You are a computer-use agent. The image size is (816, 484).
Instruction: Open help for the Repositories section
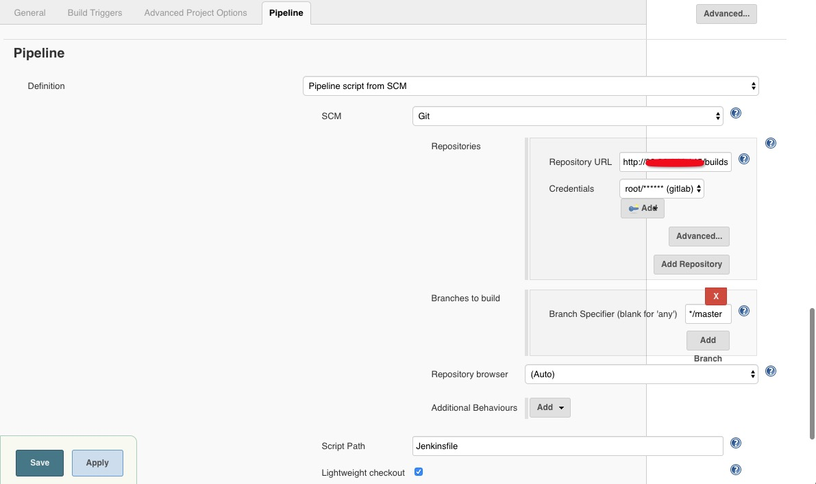[x=771, y=144]
